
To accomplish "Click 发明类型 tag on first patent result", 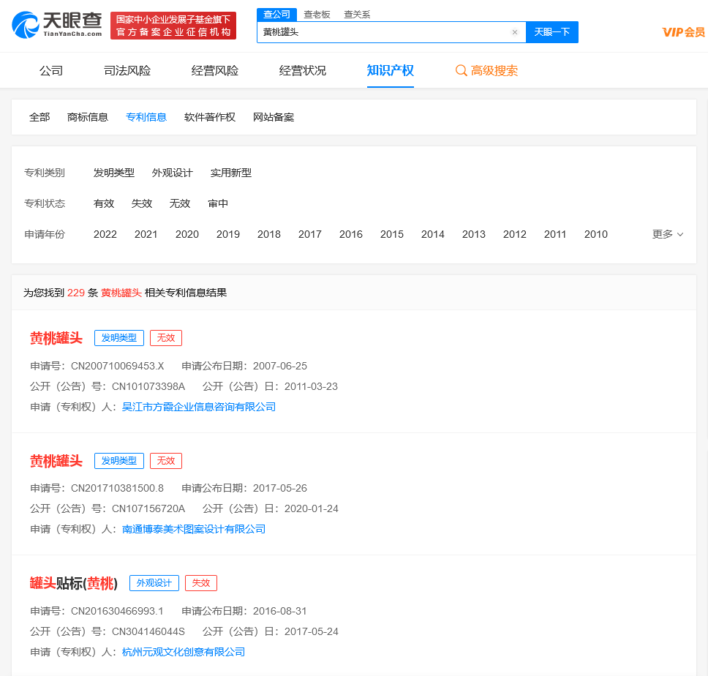I will [x=119, y=338].
